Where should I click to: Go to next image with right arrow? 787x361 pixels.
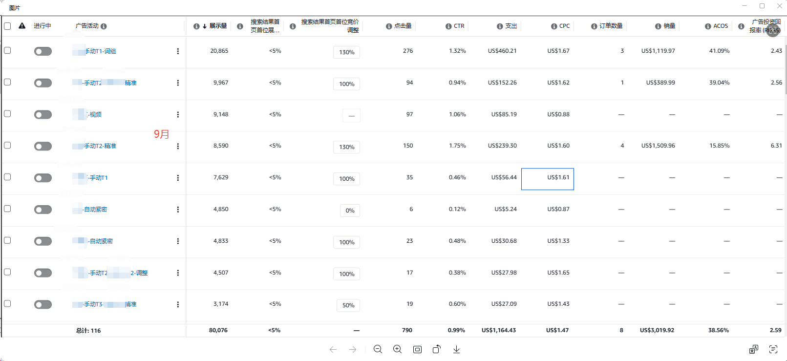(x=353, y=350)
